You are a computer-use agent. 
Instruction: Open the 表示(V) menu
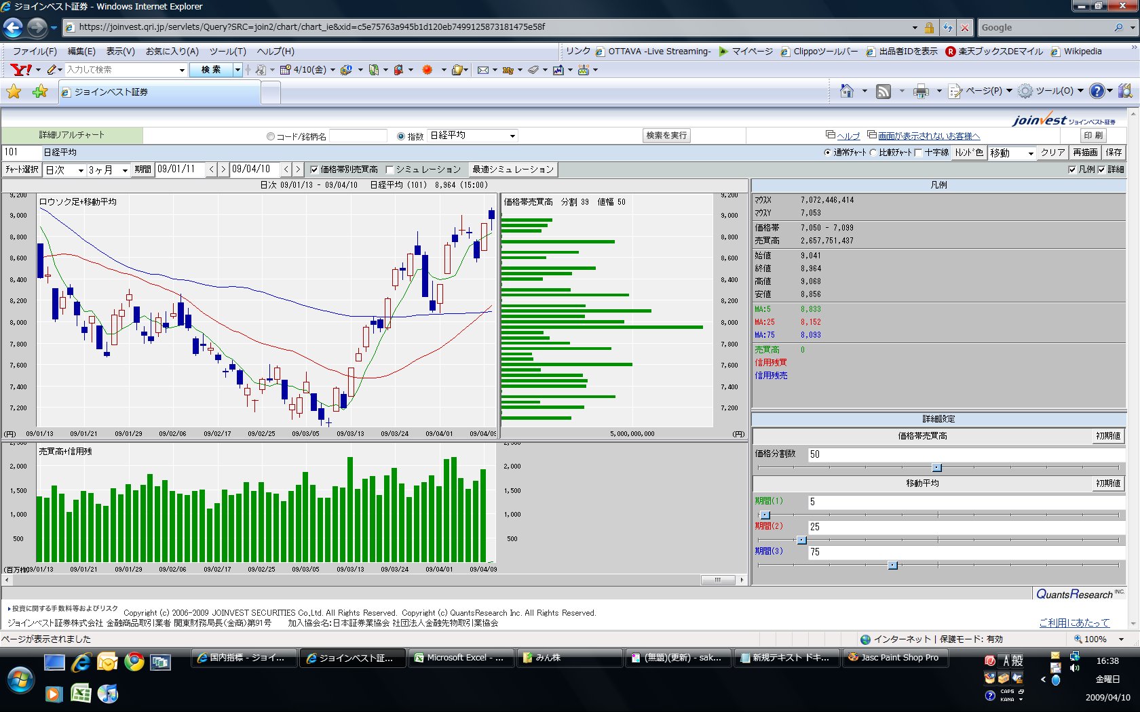click(120, 52)
